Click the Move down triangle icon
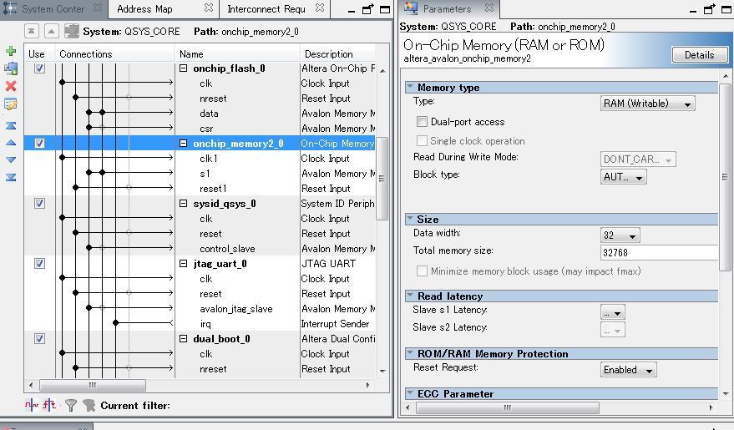Viewport: 734px width, 430px height. [11, 160]
